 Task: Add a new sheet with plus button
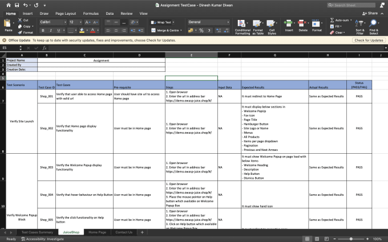click(x=142, y=232)
